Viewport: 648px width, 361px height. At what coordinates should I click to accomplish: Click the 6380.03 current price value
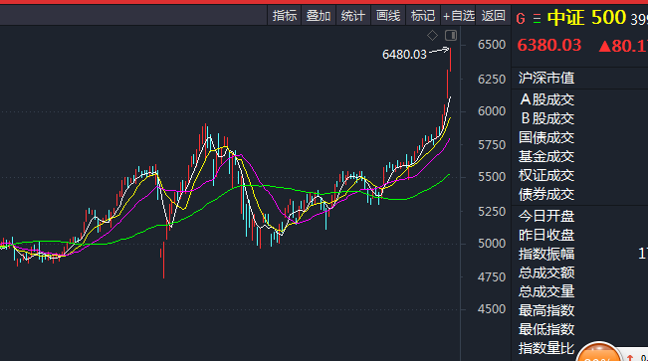[549, 45]
